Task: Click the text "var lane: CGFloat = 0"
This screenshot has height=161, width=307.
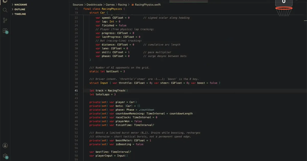Action: pos(112,48)
